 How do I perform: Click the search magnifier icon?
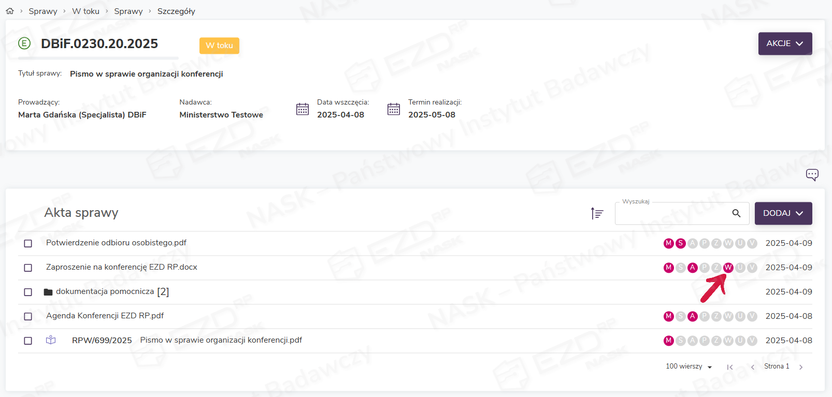tap(736, 213)
